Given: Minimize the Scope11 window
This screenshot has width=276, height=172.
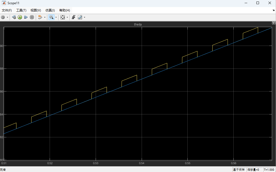Looking at the screenshot, I should pos(246,3).
